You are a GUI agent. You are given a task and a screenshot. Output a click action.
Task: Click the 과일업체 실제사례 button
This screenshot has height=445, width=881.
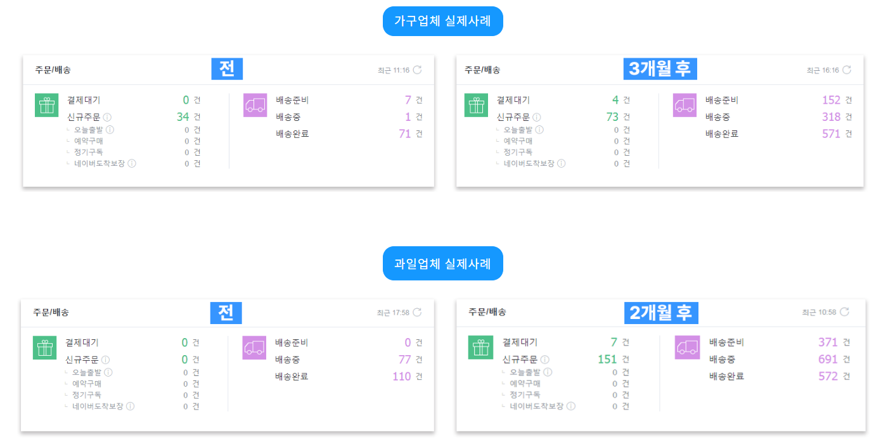(x=442, y=264)
